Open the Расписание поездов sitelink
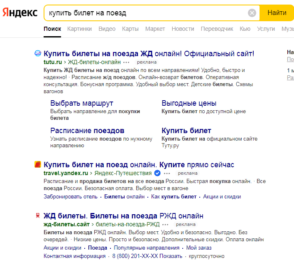The height and width of the screenshot is (265, 294). [87, 131]
